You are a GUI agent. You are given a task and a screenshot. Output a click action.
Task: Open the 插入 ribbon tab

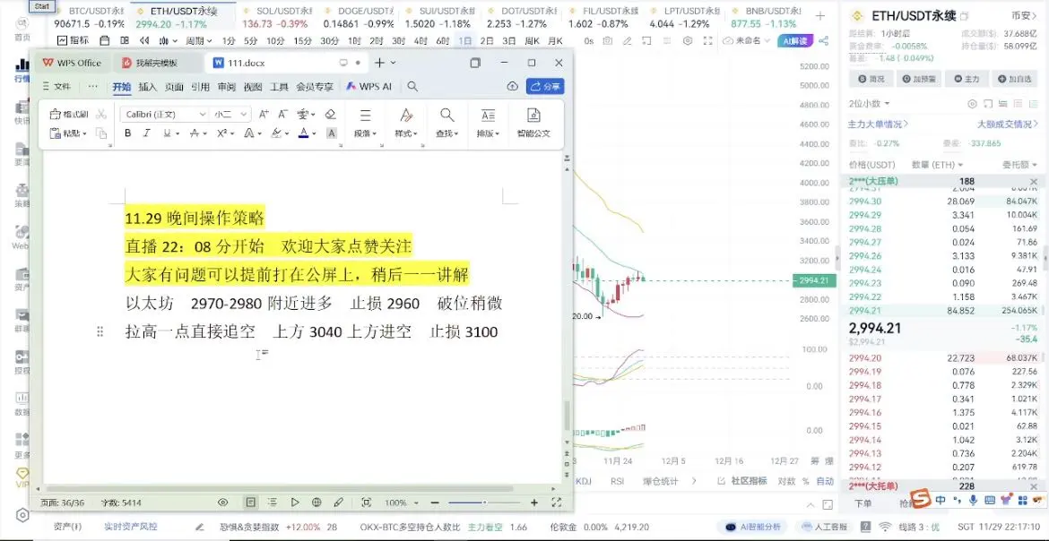147,86
